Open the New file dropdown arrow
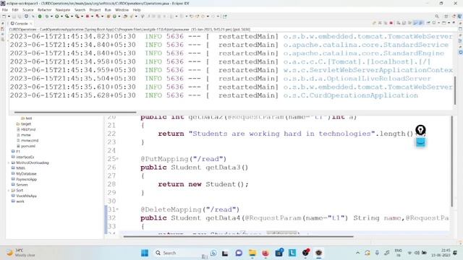 point(9,16)
